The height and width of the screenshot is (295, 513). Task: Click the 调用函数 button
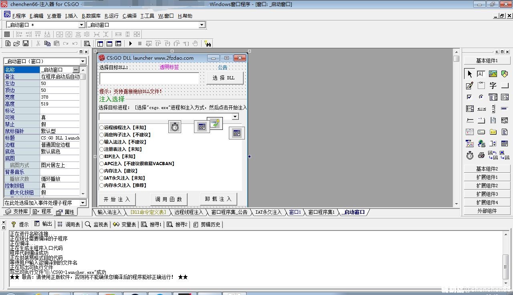[169, 199]
